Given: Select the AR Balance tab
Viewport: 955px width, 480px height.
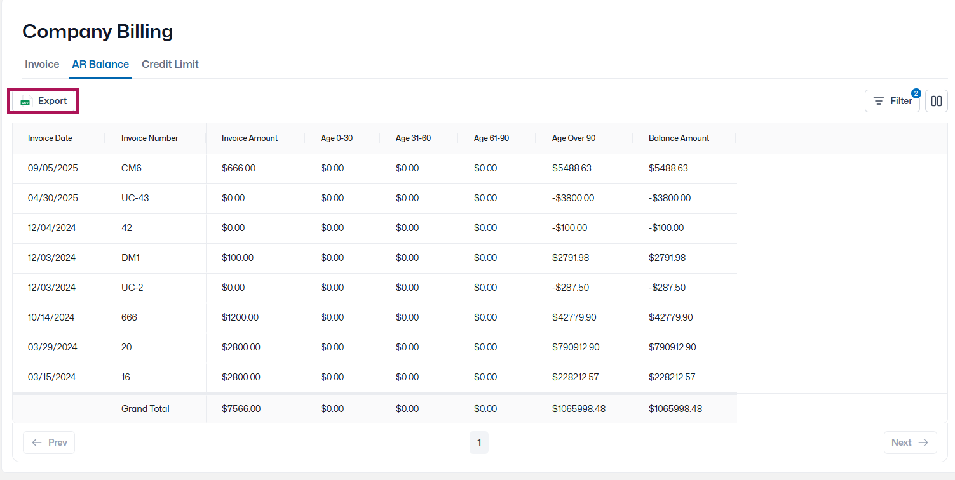Looking at the screenshot, I should (100, 64).
